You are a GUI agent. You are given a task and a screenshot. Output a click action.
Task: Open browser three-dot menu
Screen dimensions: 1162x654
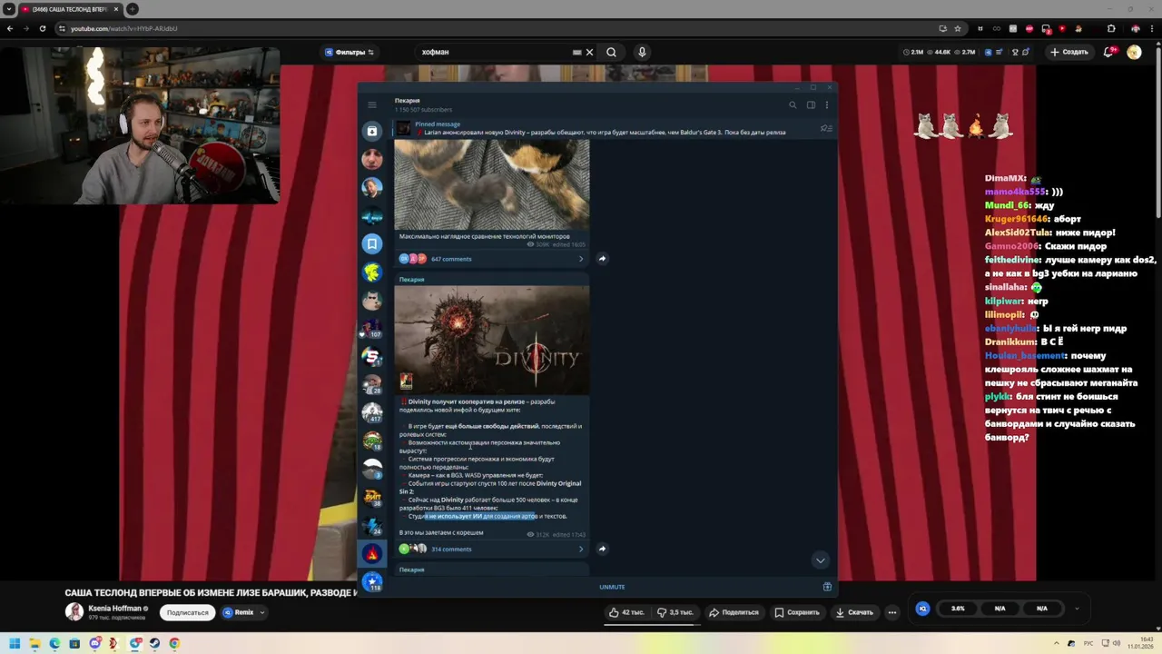pos(1150,28)
